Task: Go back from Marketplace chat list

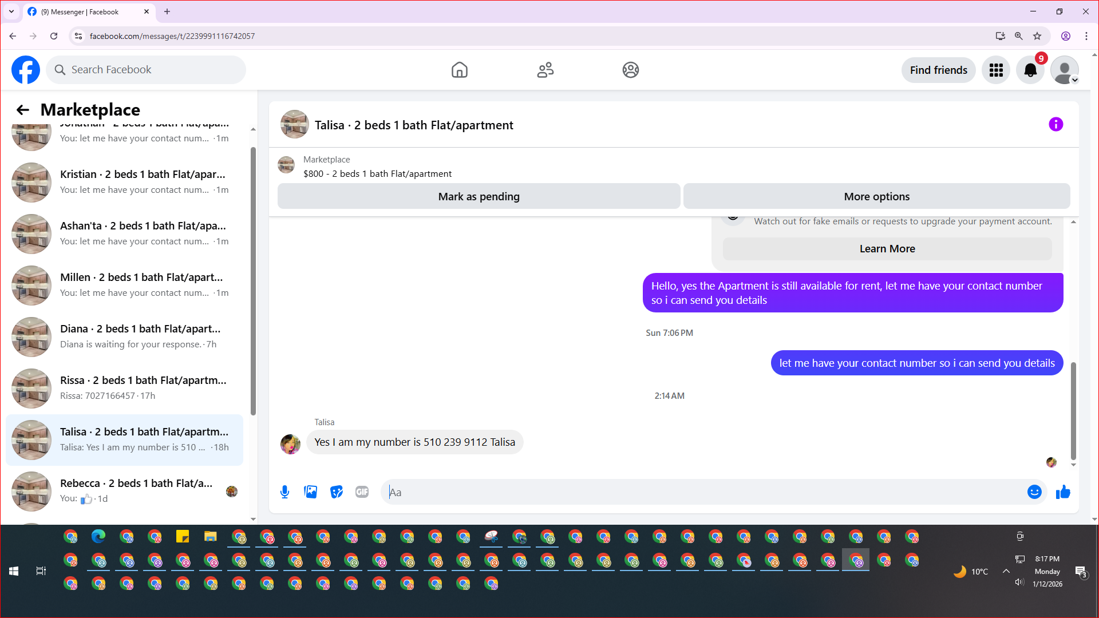Action: pyautogui.click(x=22, y=110)
